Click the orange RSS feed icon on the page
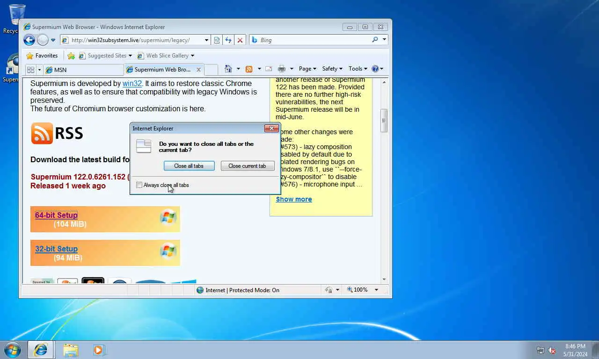This screenshot has height=359, width=599. pyautogui.click(x=42, y=133)
